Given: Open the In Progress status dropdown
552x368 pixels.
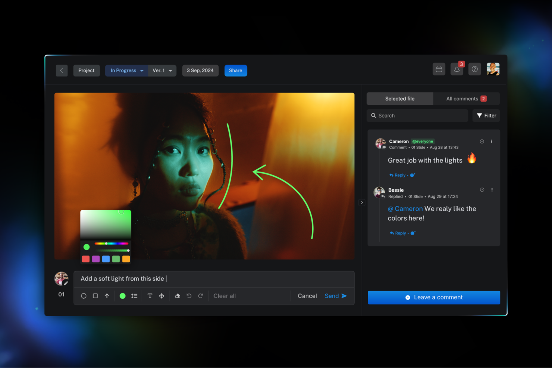Looking at the screenshot, I should coord(126,70).
